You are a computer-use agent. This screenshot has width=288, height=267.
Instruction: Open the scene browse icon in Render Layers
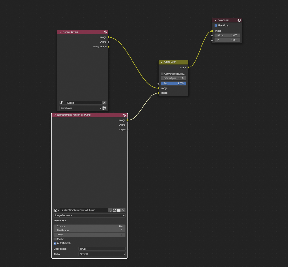click(x=63, y=103)
